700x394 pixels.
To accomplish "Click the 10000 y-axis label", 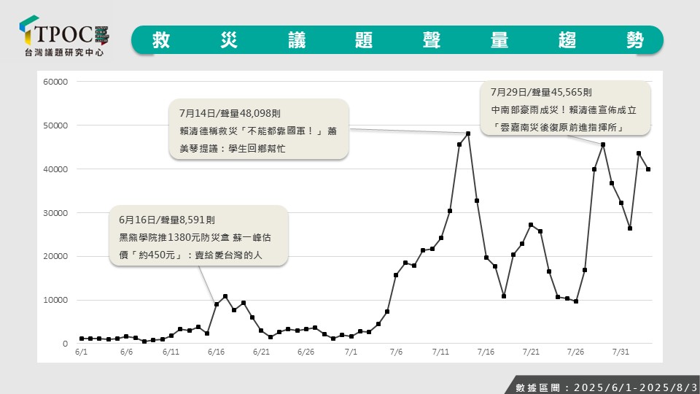I will [55, 300].
